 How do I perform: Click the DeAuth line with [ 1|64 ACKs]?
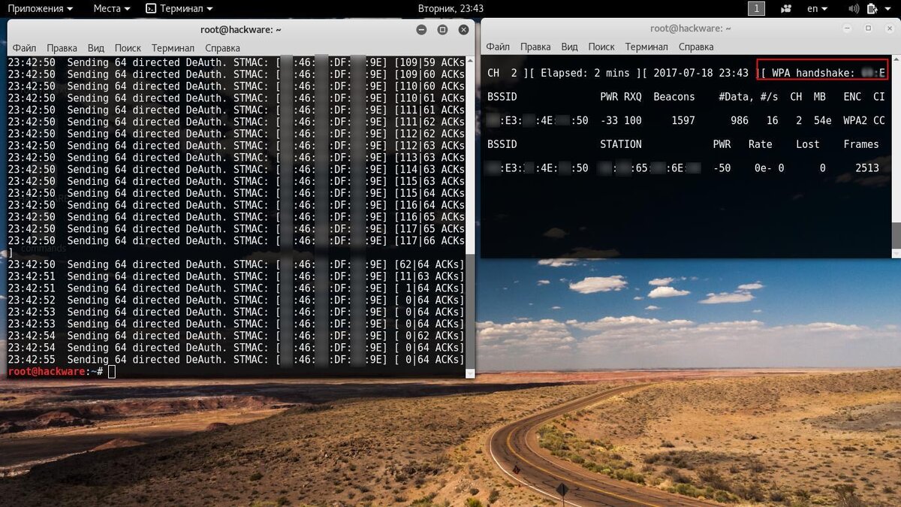(237, 288)
